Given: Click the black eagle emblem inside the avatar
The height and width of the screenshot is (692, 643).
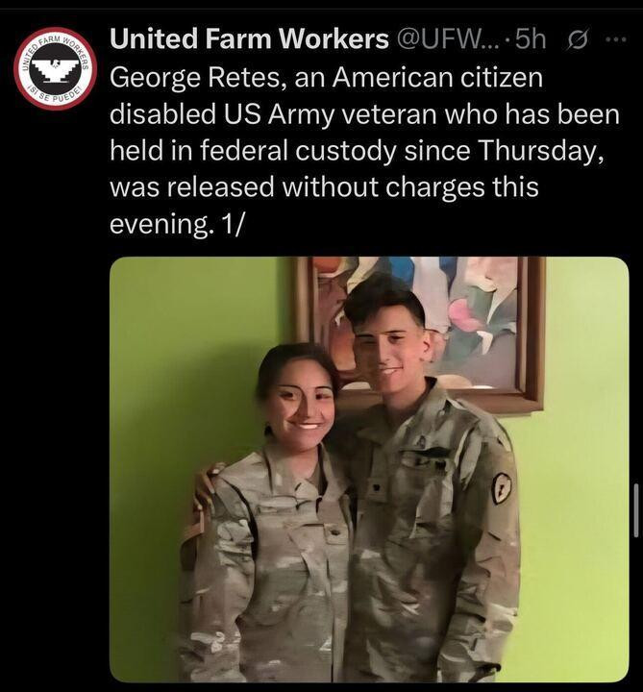Looking at the screenshot, I should pos(56,68).
